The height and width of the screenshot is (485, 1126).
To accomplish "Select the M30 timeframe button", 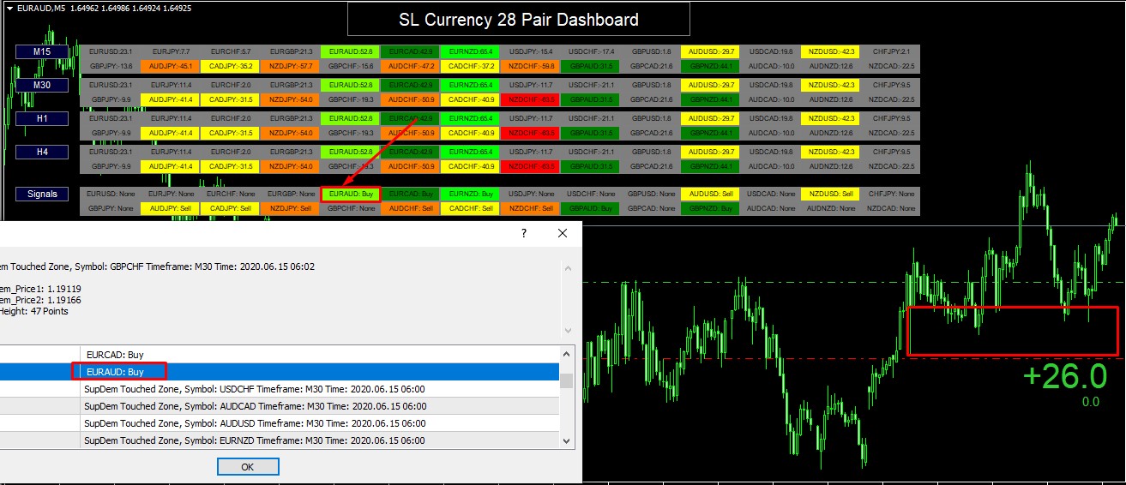I will tap(42, 86).
